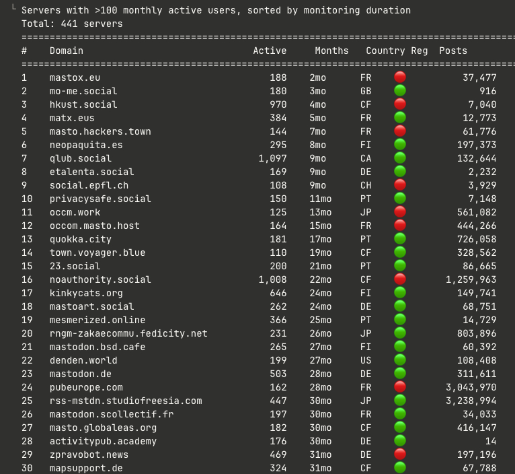The height and width of the screenshot is (474, 515).
Task: Click the green status circle for mo-me.social
Action: pos(400,91)
